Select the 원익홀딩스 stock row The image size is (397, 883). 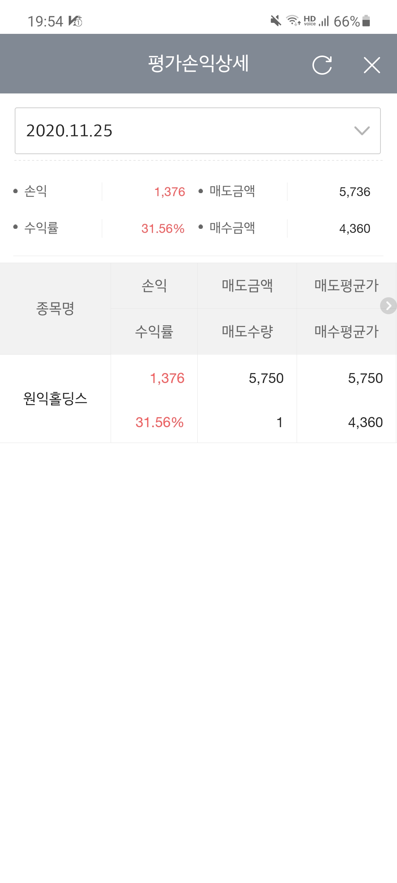point(55,399)
